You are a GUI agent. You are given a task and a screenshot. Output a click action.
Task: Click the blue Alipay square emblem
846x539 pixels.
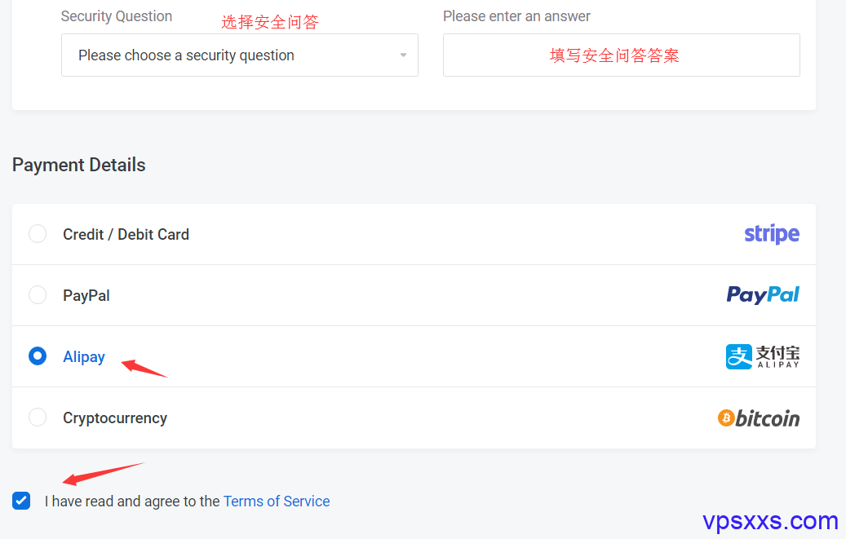click(738, 356)
